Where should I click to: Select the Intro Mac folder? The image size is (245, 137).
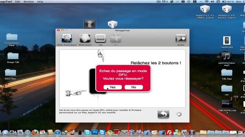click(10, 75)
